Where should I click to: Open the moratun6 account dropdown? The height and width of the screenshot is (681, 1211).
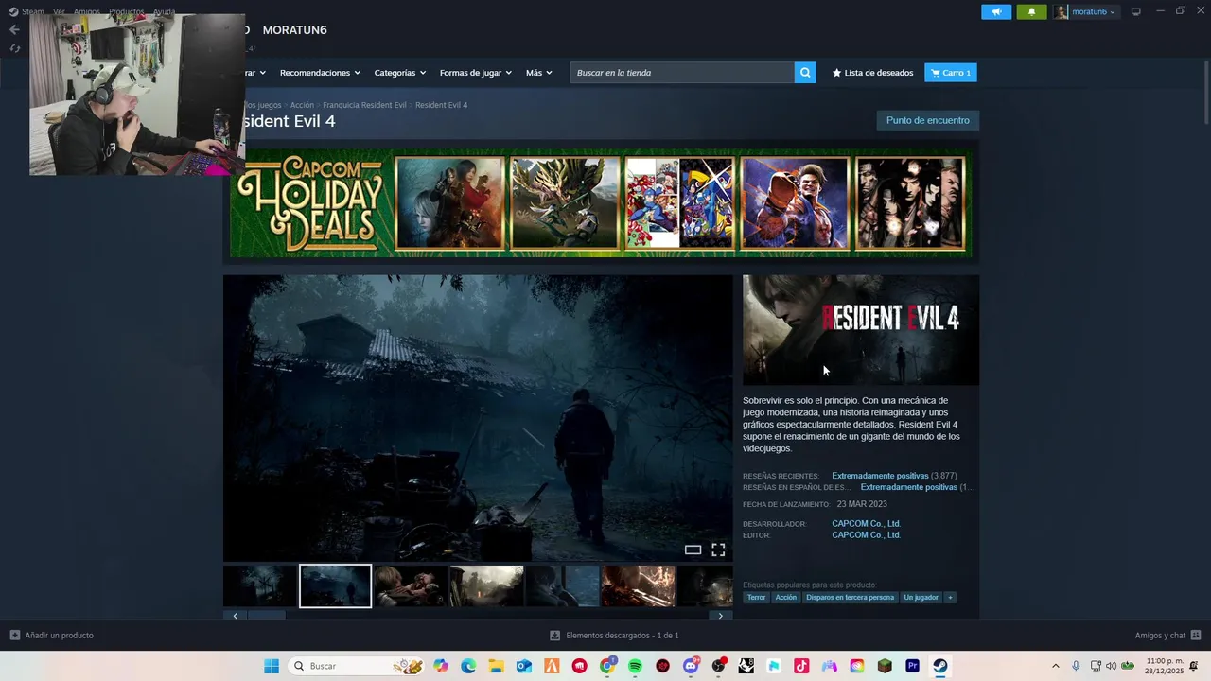(x=1086, y=11)
